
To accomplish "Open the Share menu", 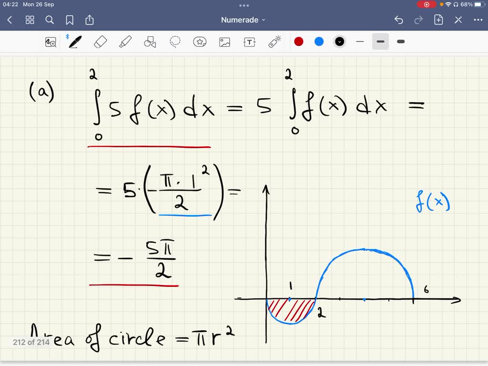I will click(x=90, y=20).
